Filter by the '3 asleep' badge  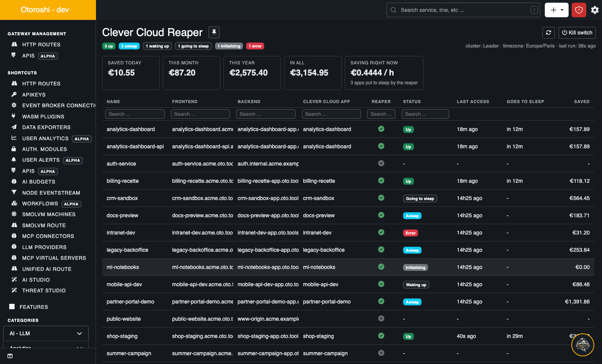point(129,46)
